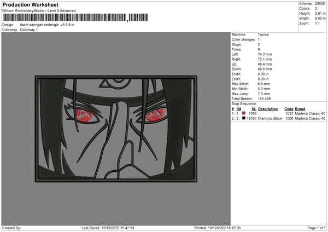
Task: Click the embroidery design preview thumbnail
Action: [116, 129]
